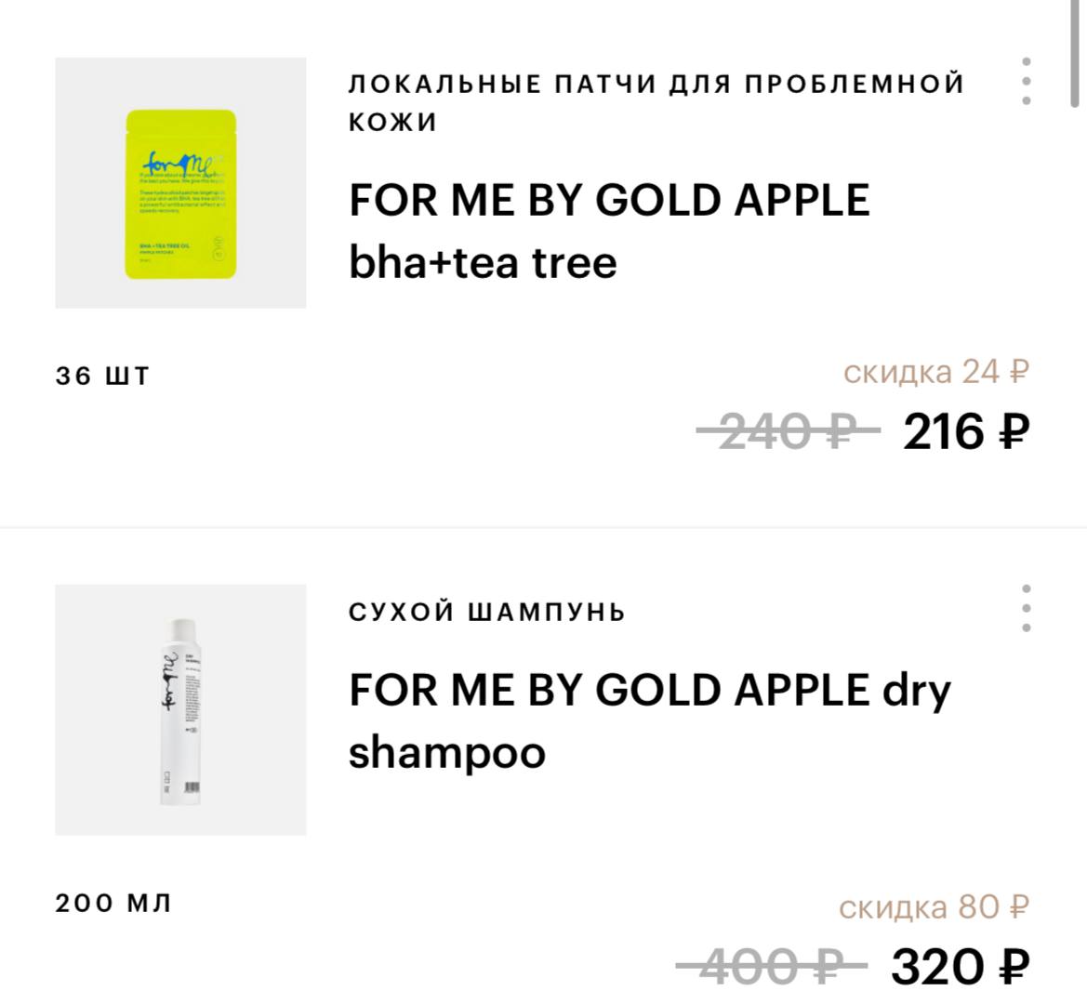Click the page scrollbar handle

coord(1074,53)
